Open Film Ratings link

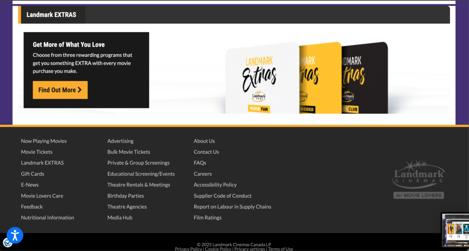207,218
